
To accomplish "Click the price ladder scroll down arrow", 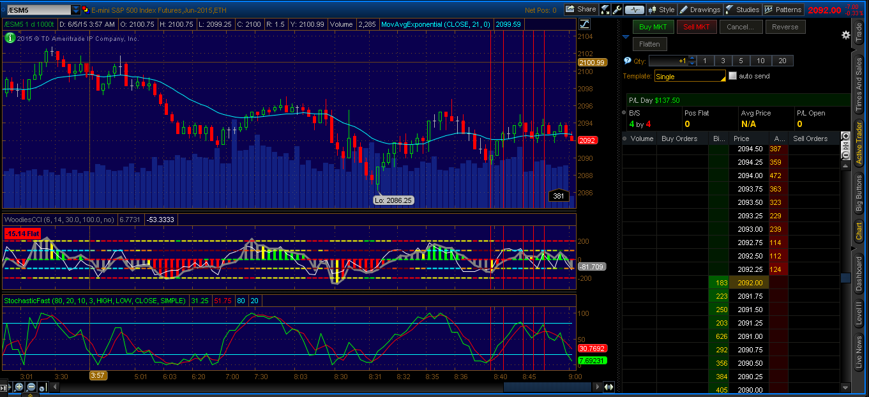I will [x=845, y=387].
